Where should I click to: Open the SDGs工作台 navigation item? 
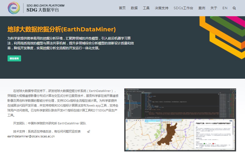pyautogui.click(x=183, y=8)
